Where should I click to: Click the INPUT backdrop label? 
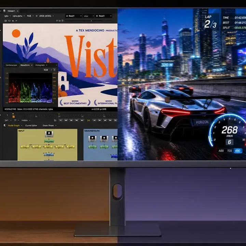coord(22,131)
